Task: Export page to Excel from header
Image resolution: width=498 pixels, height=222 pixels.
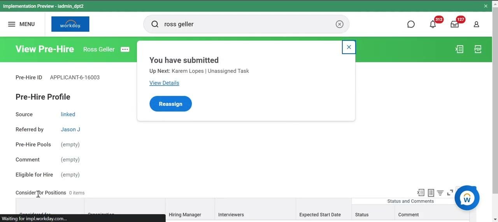Action: click(459, 49)
